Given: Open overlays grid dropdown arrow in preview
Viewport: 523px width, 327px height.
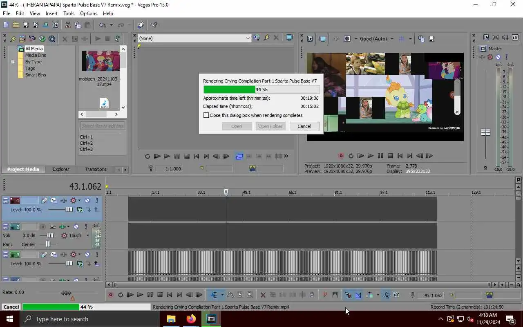Looking at the screenshot, I should tap(410, 39).
